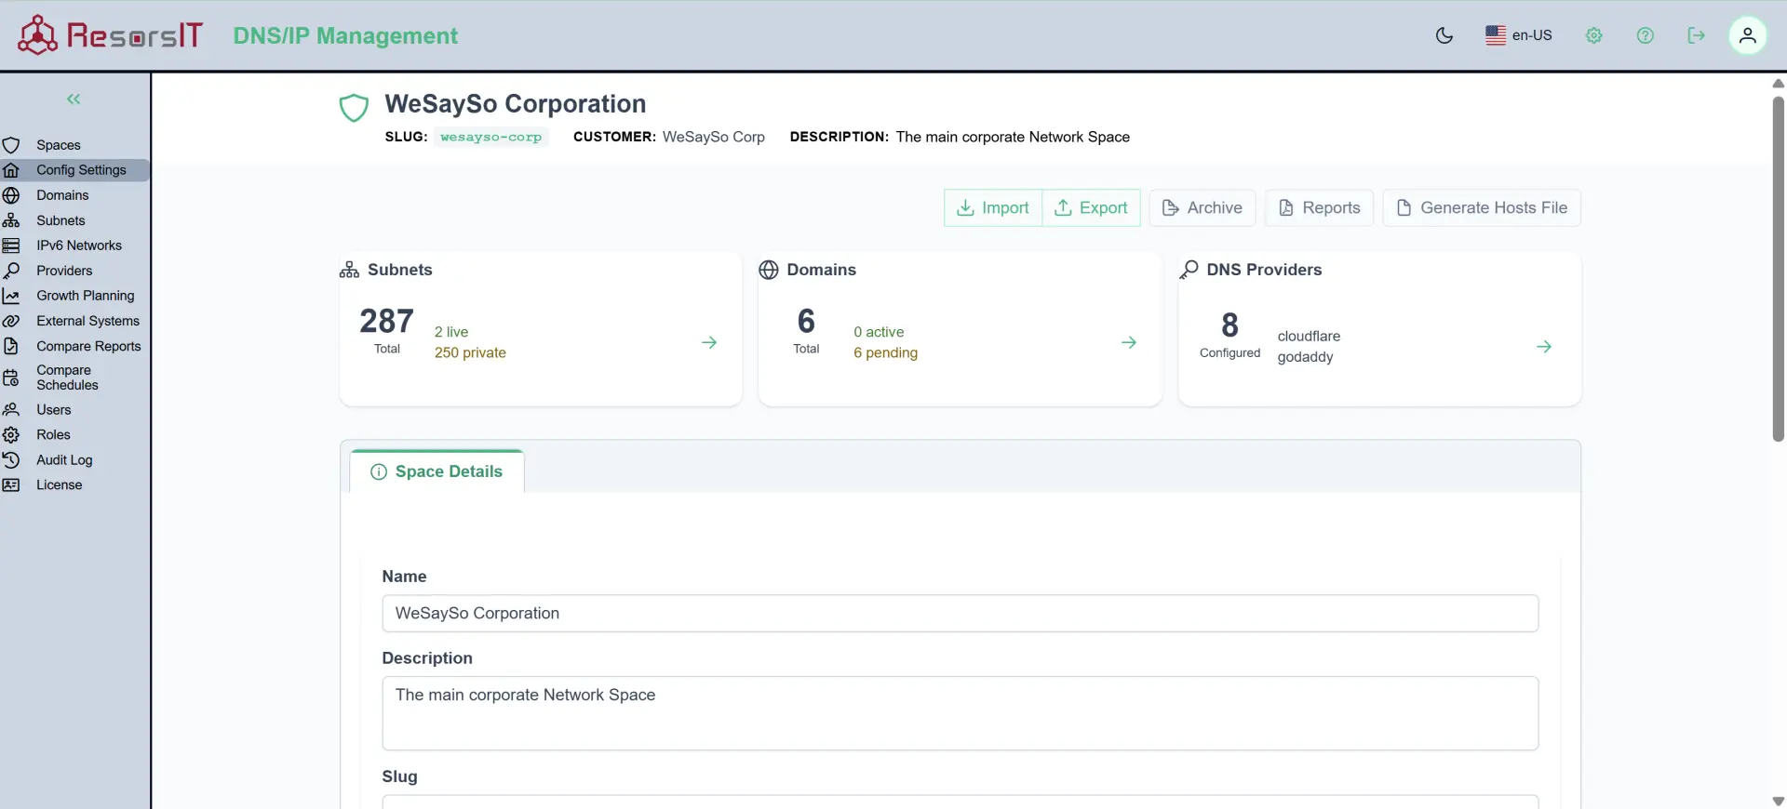Open the Spaces shield icon
Screen dimensions: 1787x809
[x=11, y=145]
